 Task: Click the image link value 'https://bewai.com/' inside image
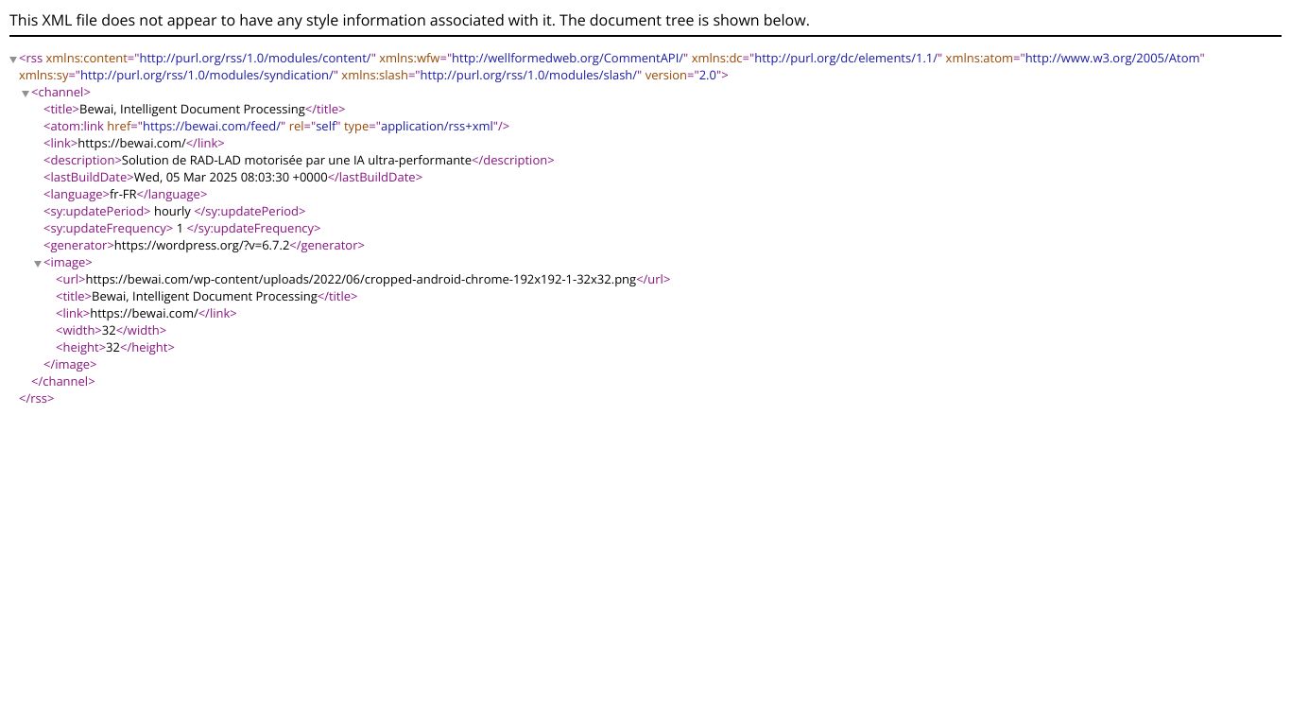[144, 313]
